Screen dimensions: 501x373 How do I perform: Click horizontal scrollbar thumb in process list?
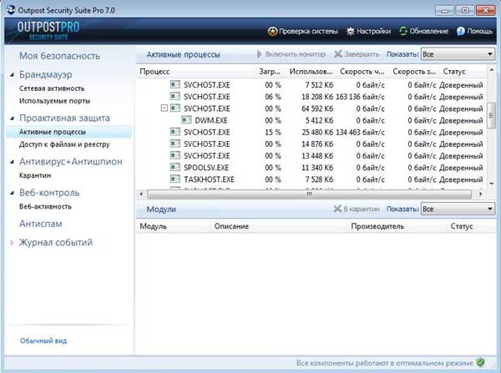tap(309, 194)
